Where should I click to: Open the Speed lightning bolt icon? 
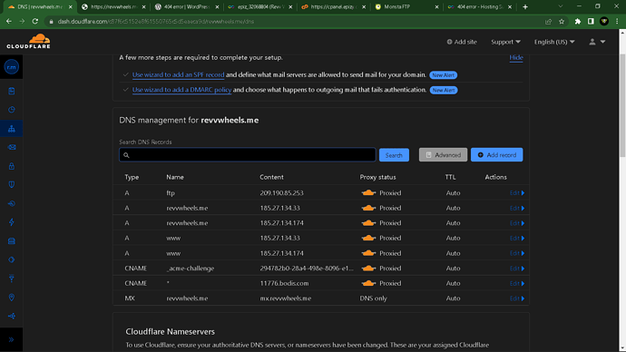tap(12, 222)
